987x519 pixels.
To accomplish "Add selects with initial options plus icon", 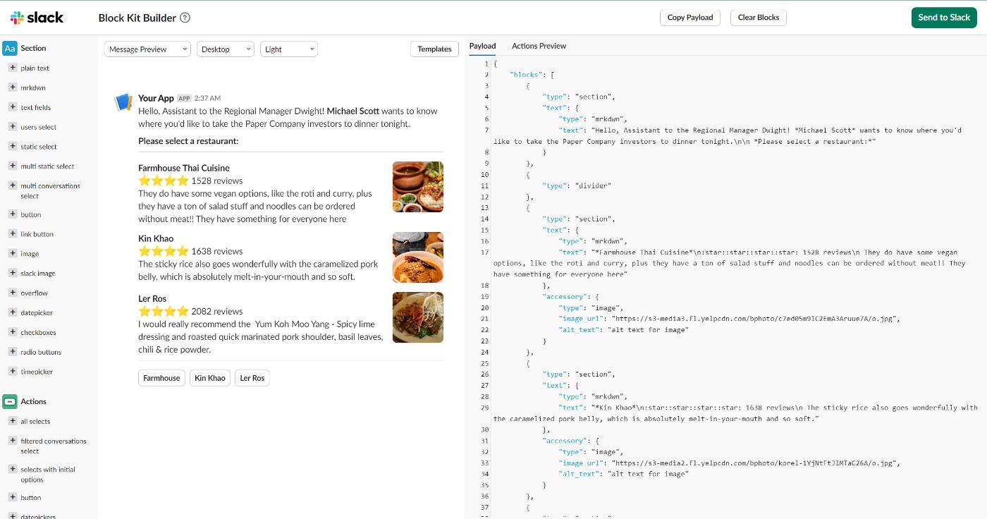I will (x=13, y=469).
